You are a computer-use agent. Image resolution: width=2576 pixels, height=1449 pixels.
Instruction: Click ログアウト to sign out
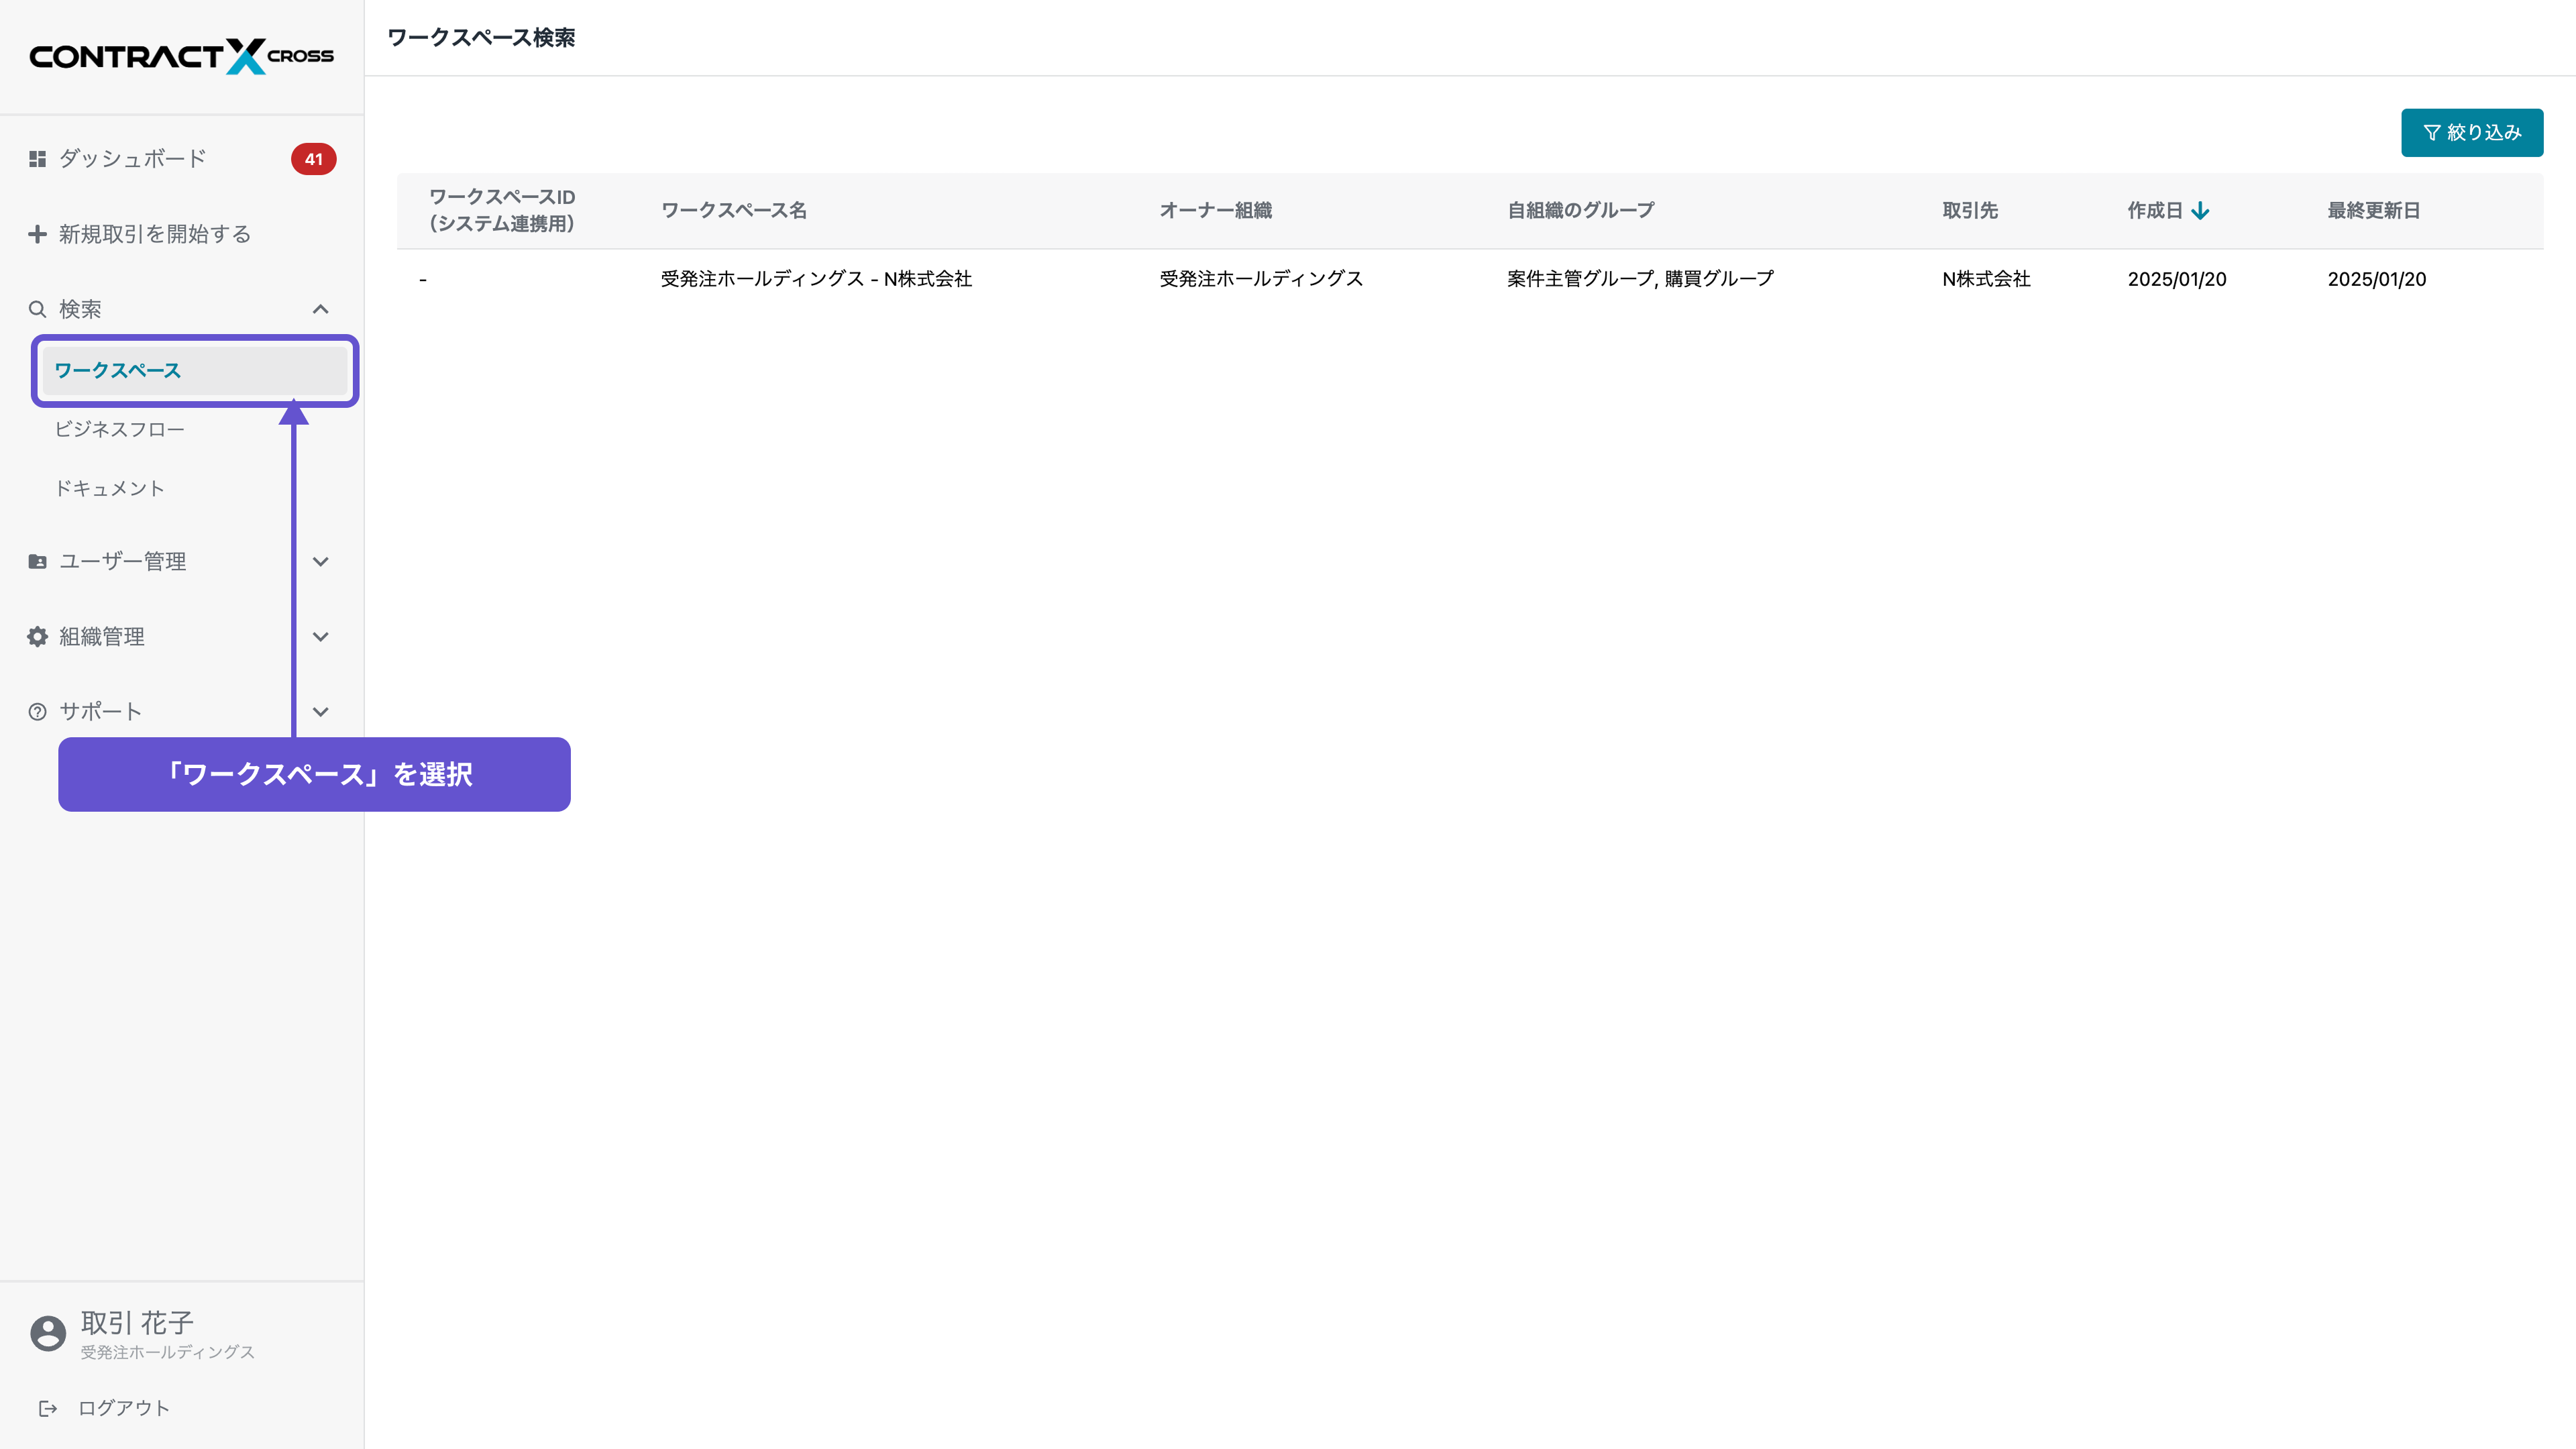point(125,1407)
